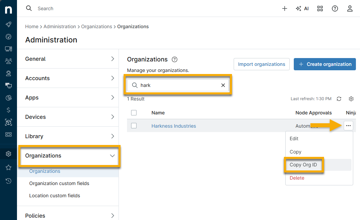Viewport: 360px width, 220px height.
Task: Open the apps grid icon
Action: [x=320, y=8]
